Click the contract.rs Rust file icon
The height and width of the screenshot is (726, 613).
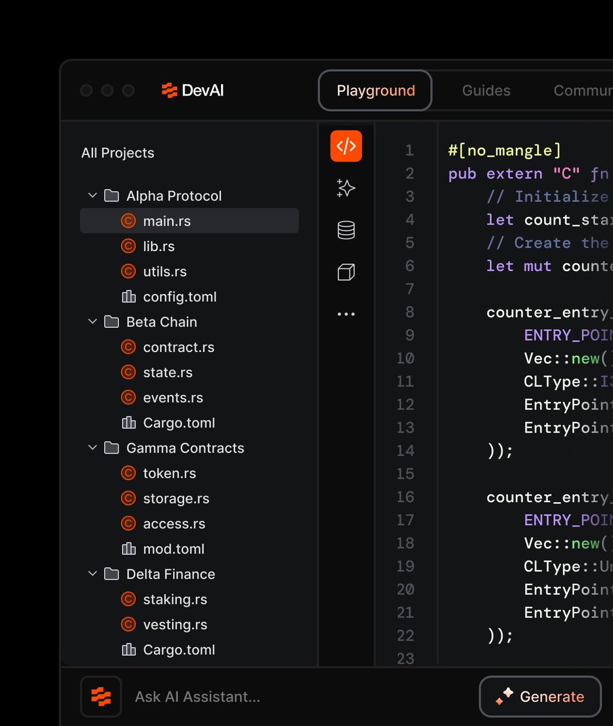point(128,347)
